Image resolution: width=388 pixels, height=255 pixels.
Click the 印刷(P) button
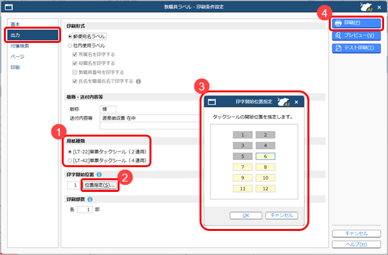[x=356, y=23]
